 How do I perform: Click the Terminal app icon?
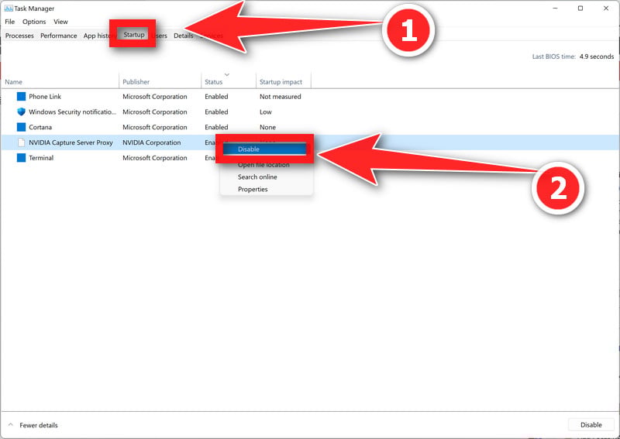[x=22, y=158]
